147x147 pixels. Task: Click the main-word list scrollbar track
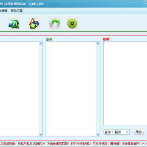pos(41,89)
